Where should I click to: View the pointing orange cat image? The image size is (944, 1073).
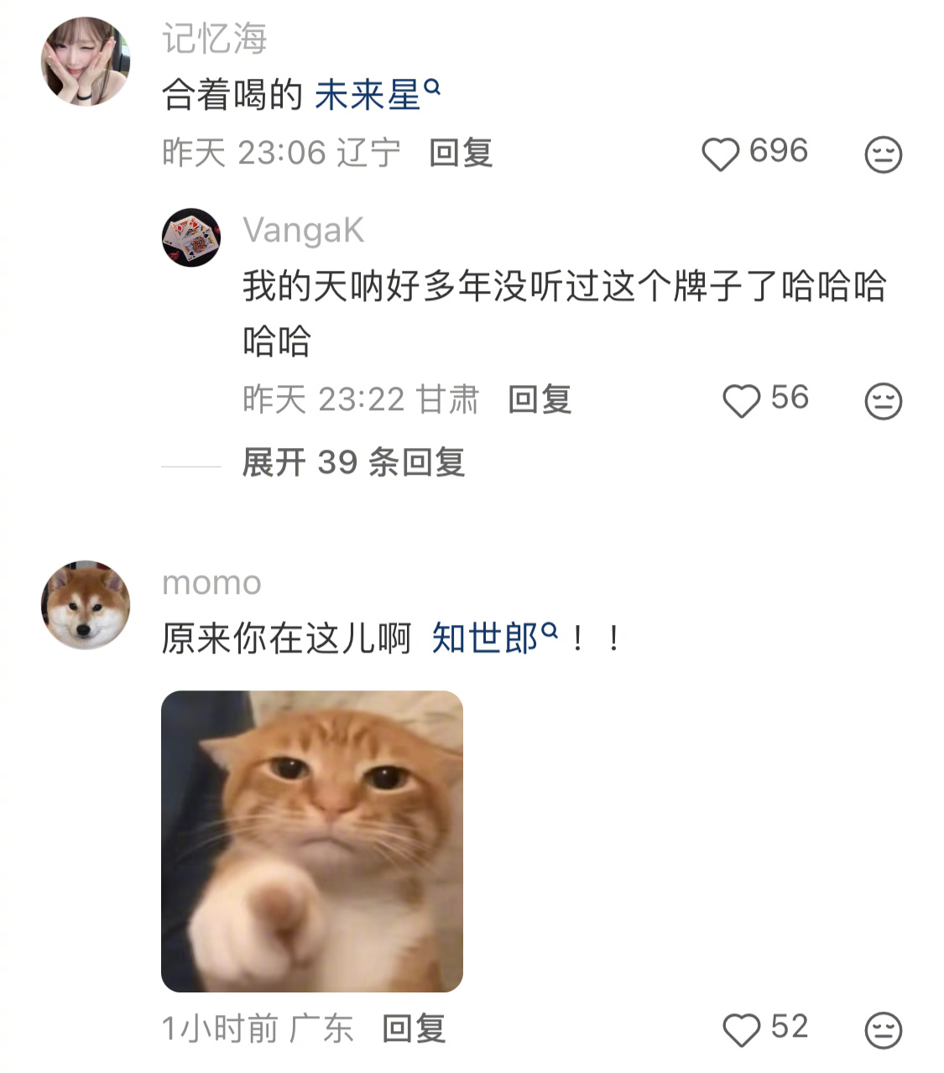312,841
